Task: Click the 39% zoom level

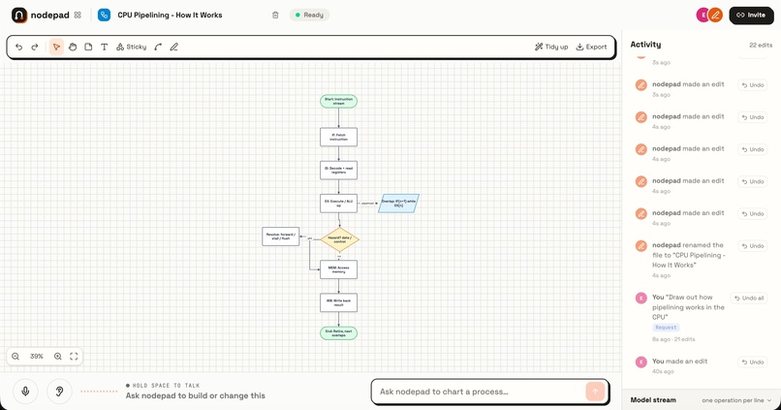Action: [x=37, y=356]
